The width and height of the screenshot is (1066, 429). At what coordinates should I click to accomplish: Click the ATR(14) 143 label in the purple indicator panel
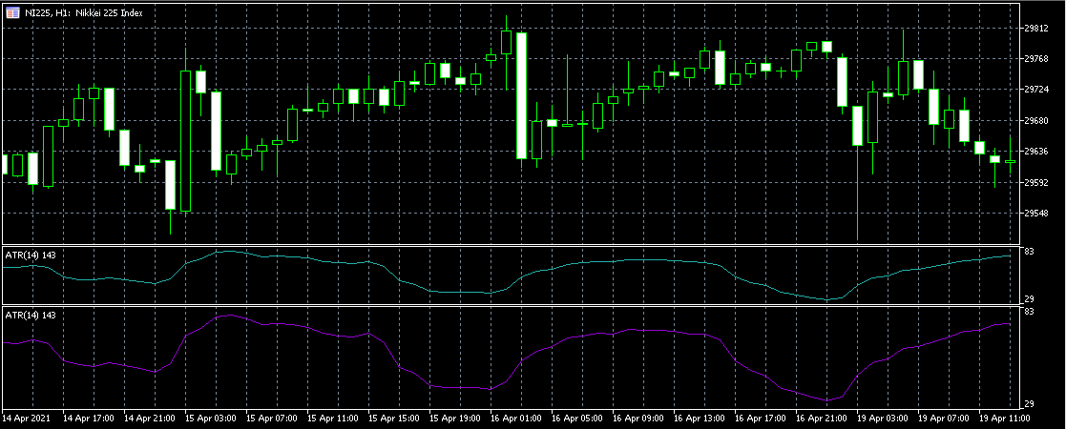pyautogui.click(x=30, y=315)
